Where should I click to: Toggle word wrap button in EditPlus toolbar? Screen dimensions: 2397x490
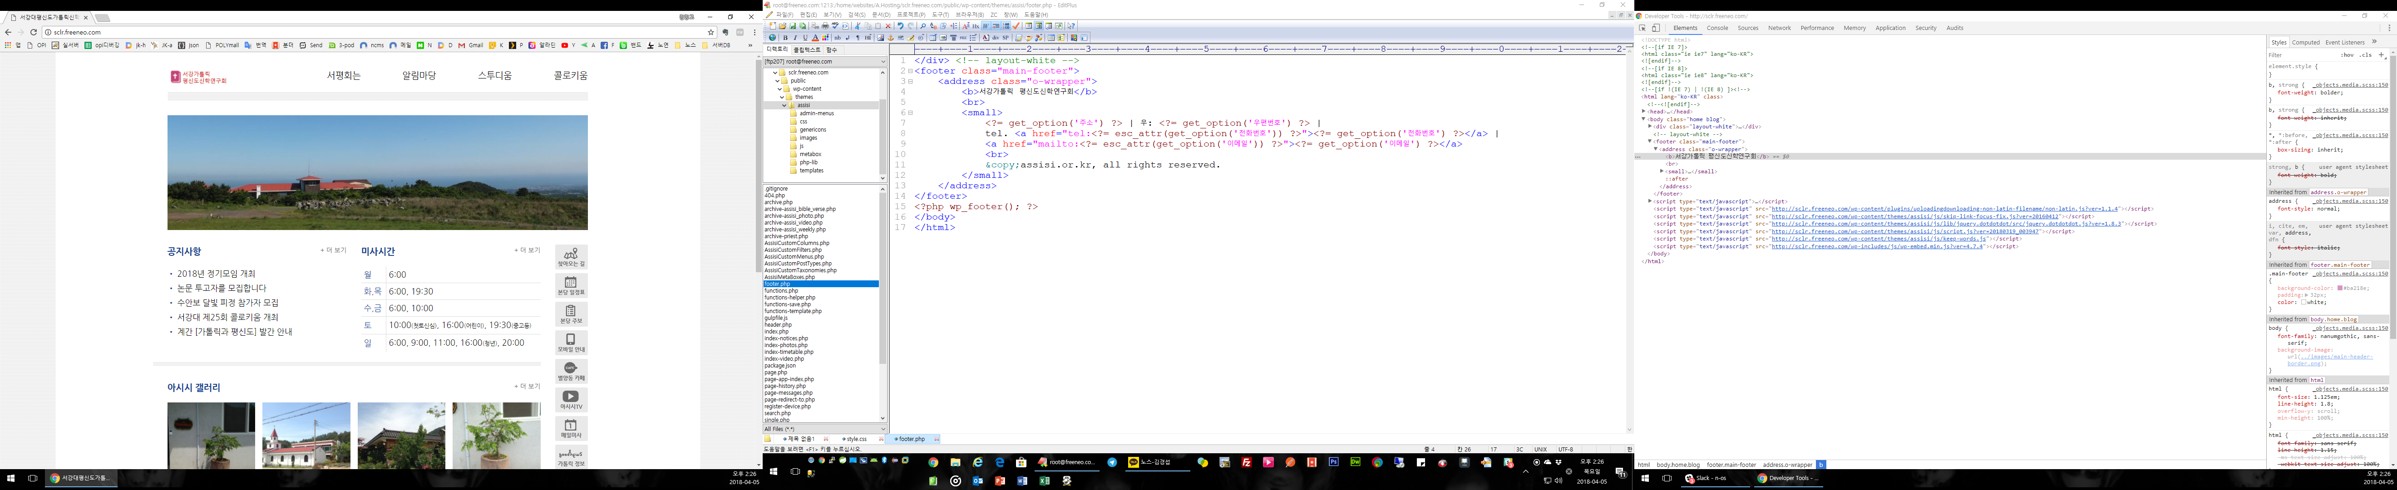pos(986,26)
